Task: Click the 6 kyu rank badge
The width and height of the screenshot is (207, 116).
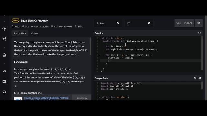Action: (x=16, y=20)
